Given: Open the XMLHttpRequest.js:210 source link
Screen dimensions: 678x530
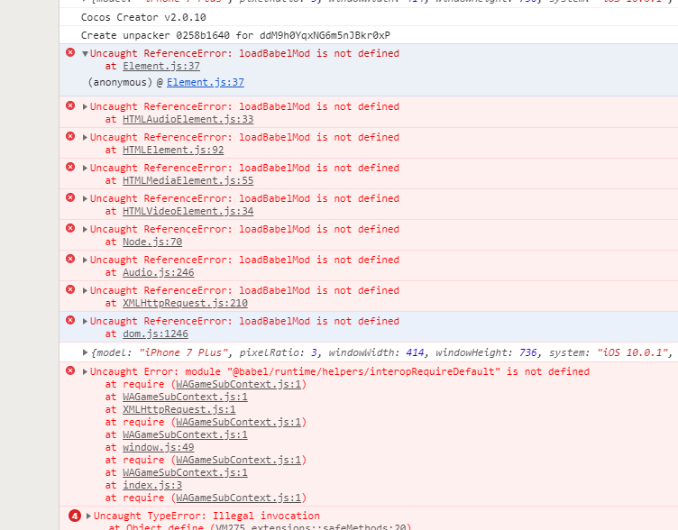Looking at the screenshot, I should [x=185, y=304].
